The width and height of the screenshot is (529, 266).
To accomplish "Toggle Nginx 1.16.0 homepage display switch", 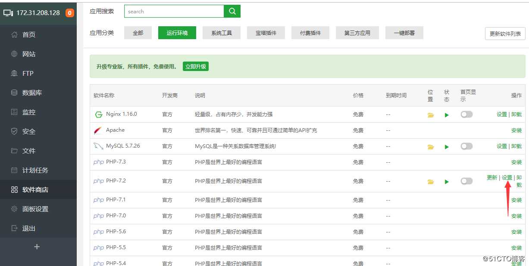I will tap(466, 114).
